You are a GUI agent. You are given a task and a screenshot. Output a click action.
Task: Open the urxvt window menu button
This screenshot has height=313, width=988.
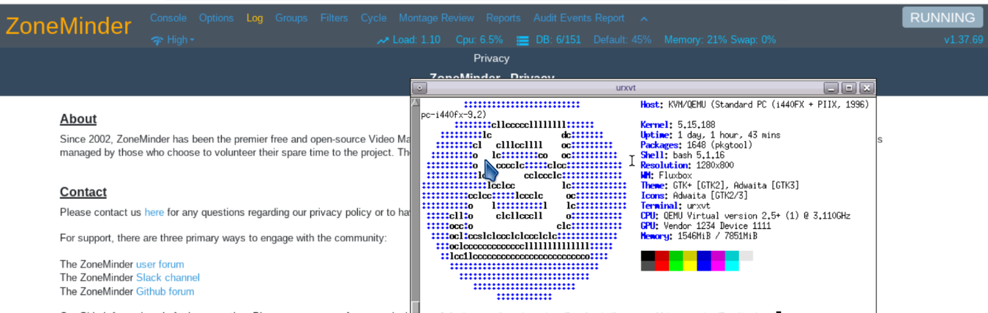[x=419, y=88]
